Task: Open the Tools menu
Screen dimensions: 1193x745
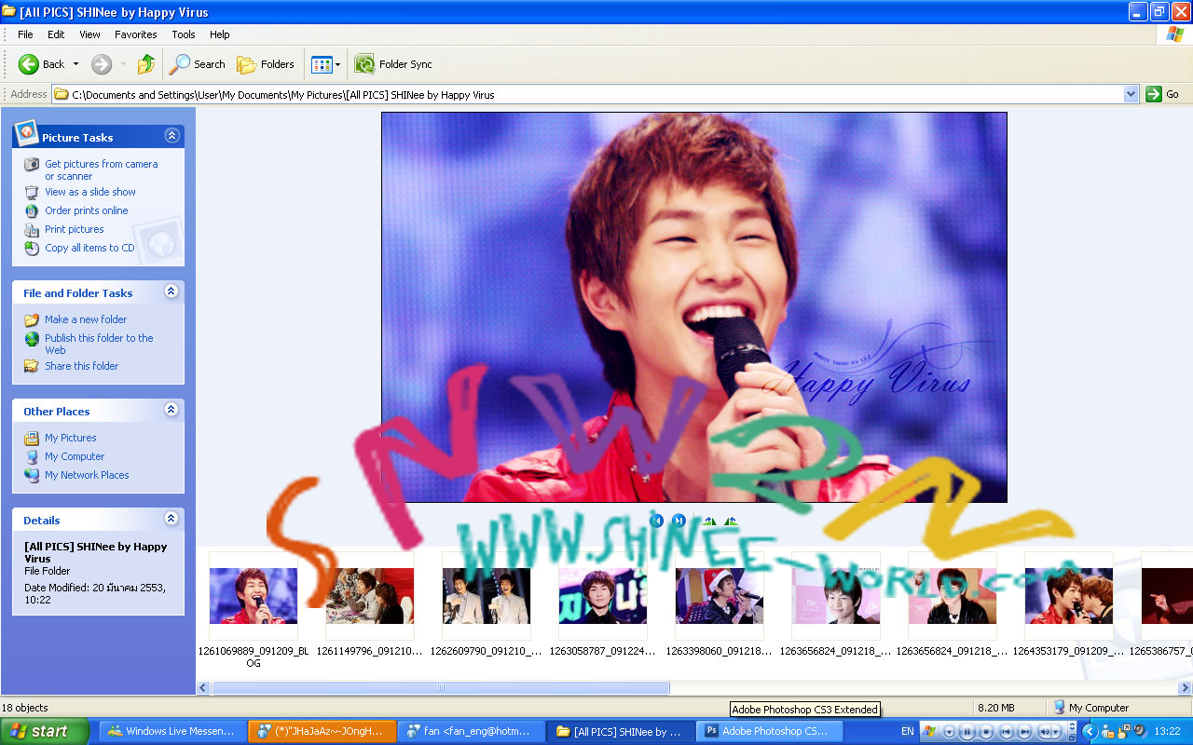Action: pos(184,34)
